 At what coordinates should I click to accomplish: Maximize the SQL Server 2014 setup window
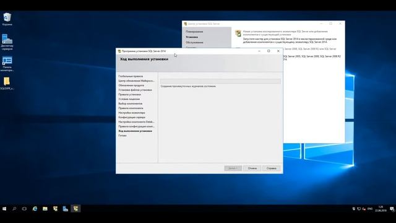tap(269, 51)
